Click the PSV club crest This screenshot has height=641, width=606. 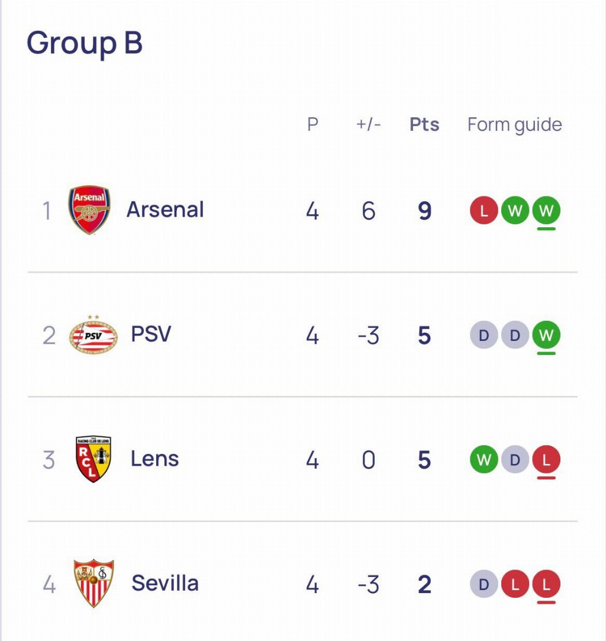(x=93, y=335)
